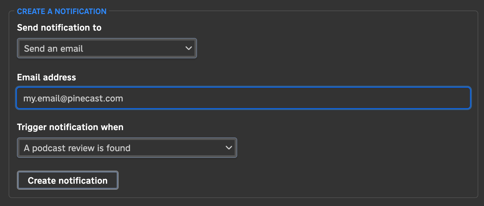Click the middle of the email address field
Viewport: 484px width, 206px height.
click(243, 98)
